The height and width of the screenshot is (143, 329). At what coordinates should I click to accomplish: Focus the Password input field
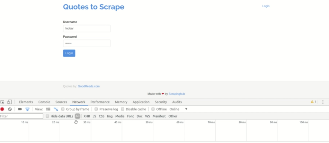click(87, 43)
